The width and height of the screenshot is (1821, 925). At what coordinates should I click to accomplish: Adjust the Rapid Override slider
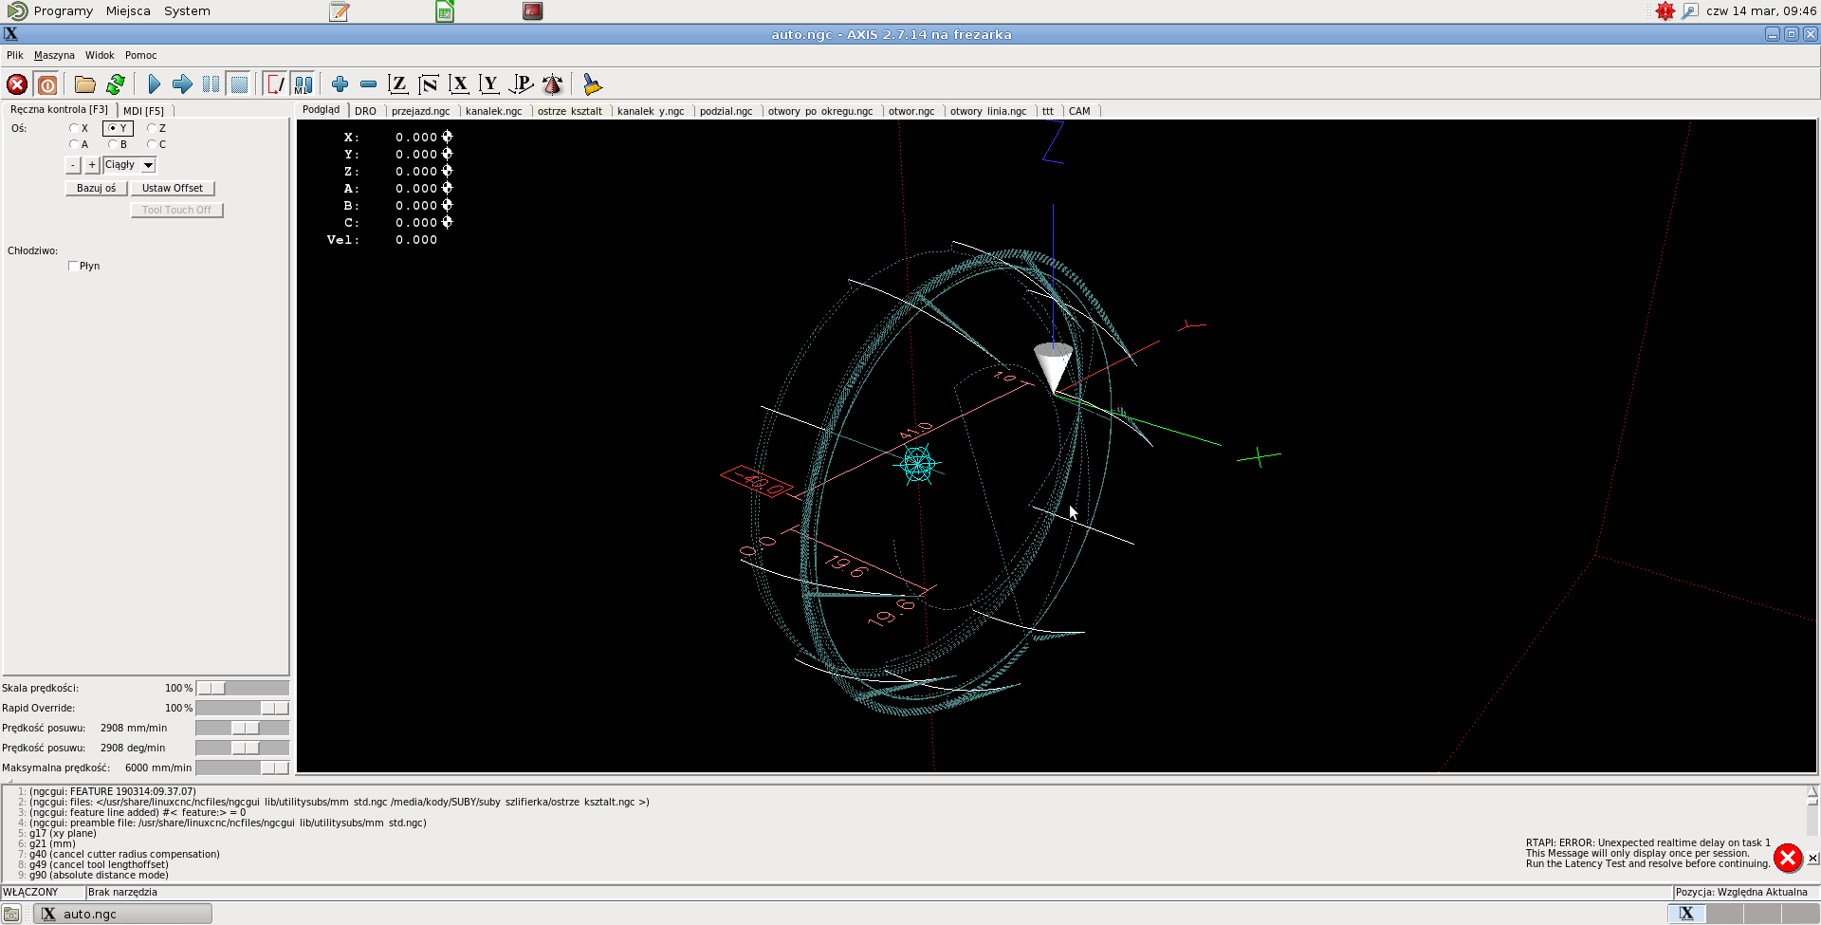click(x=242, y=708)
